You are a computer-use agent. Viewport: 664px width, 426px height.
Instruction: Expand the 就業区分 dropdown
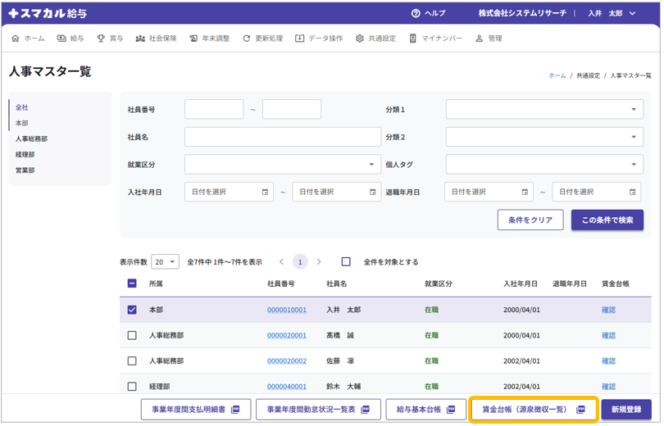click(283, 164)
